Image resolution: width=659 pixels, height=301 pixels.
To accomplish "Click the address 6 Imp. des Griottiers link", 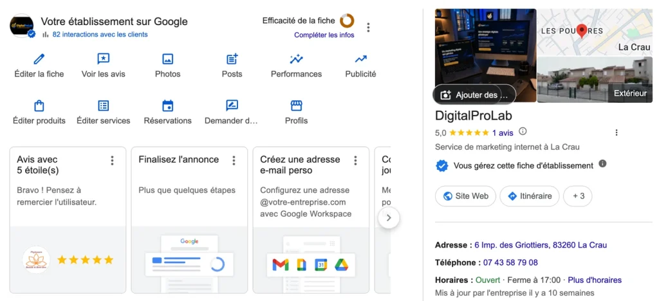I will 541,245.
